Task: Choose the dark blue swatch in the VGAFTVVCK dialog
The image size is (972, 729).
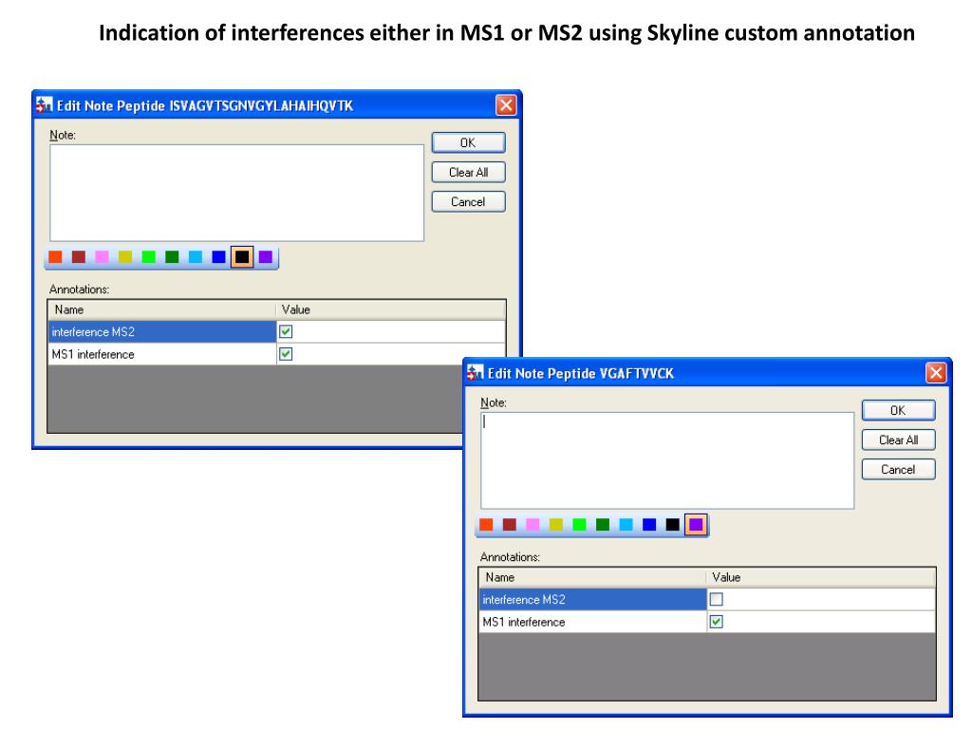Action: pyautogui.click(x=649, y=524)
